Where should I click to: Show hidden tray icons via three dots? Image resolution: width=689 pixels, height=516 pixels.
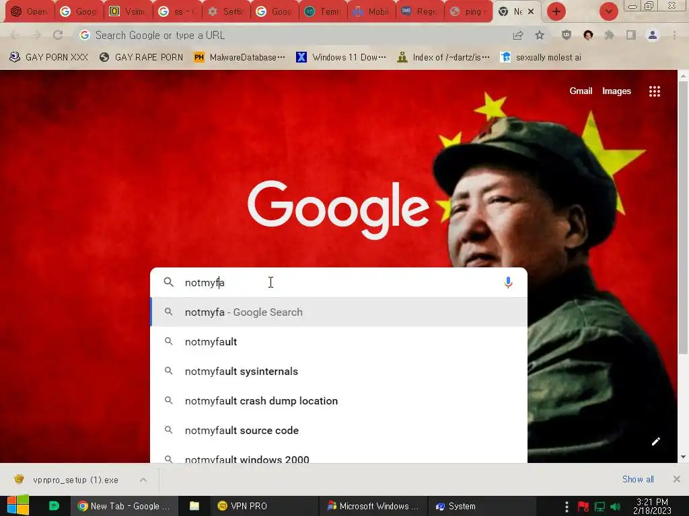click(x=567, y=507)
